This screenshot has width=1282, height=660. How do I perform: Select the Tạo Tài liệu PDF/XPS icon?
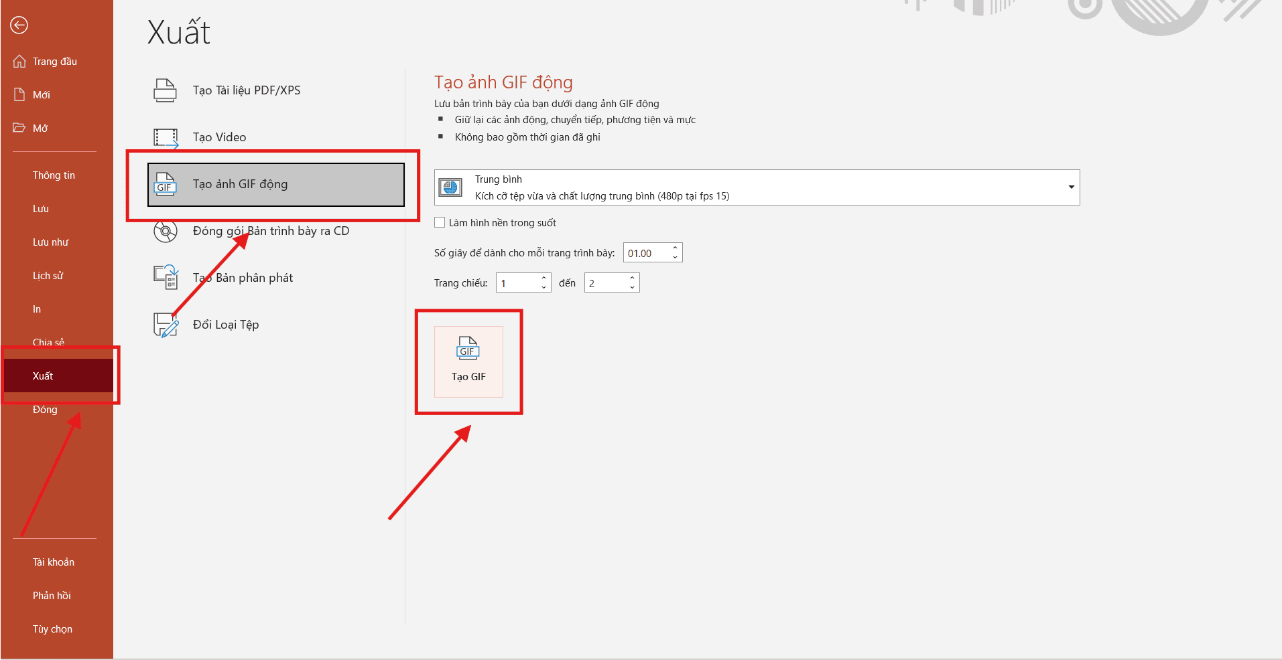click(x=164, y=90)
